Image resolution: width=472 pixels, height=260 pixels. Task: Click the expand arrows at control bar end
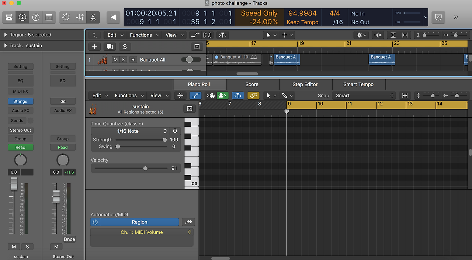pos(456,17)
